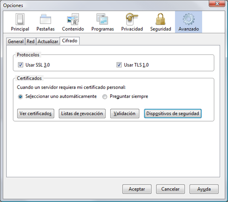
Task: Close the Opciones dialog window
Action: [x=217, y=3]
